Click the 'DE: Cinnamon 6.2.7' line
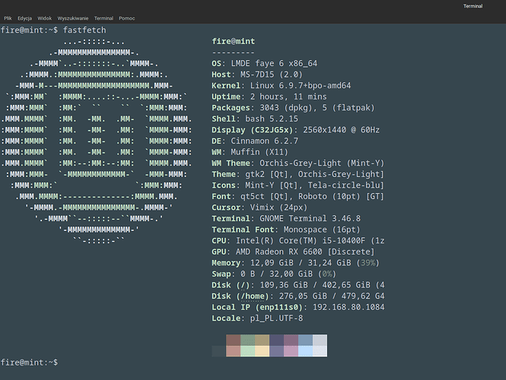The height and width of the screenshot is (380, 506). (255, 141)
